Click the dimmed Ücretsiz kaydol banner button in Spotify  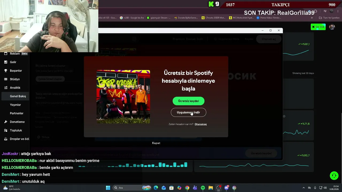click(261, 153)
